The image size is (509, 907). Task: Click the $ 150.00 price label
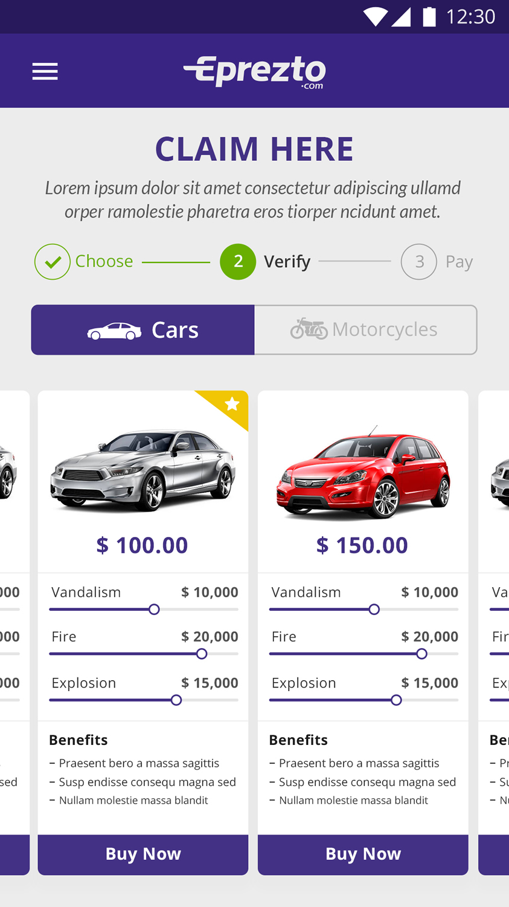coord(362,545)
